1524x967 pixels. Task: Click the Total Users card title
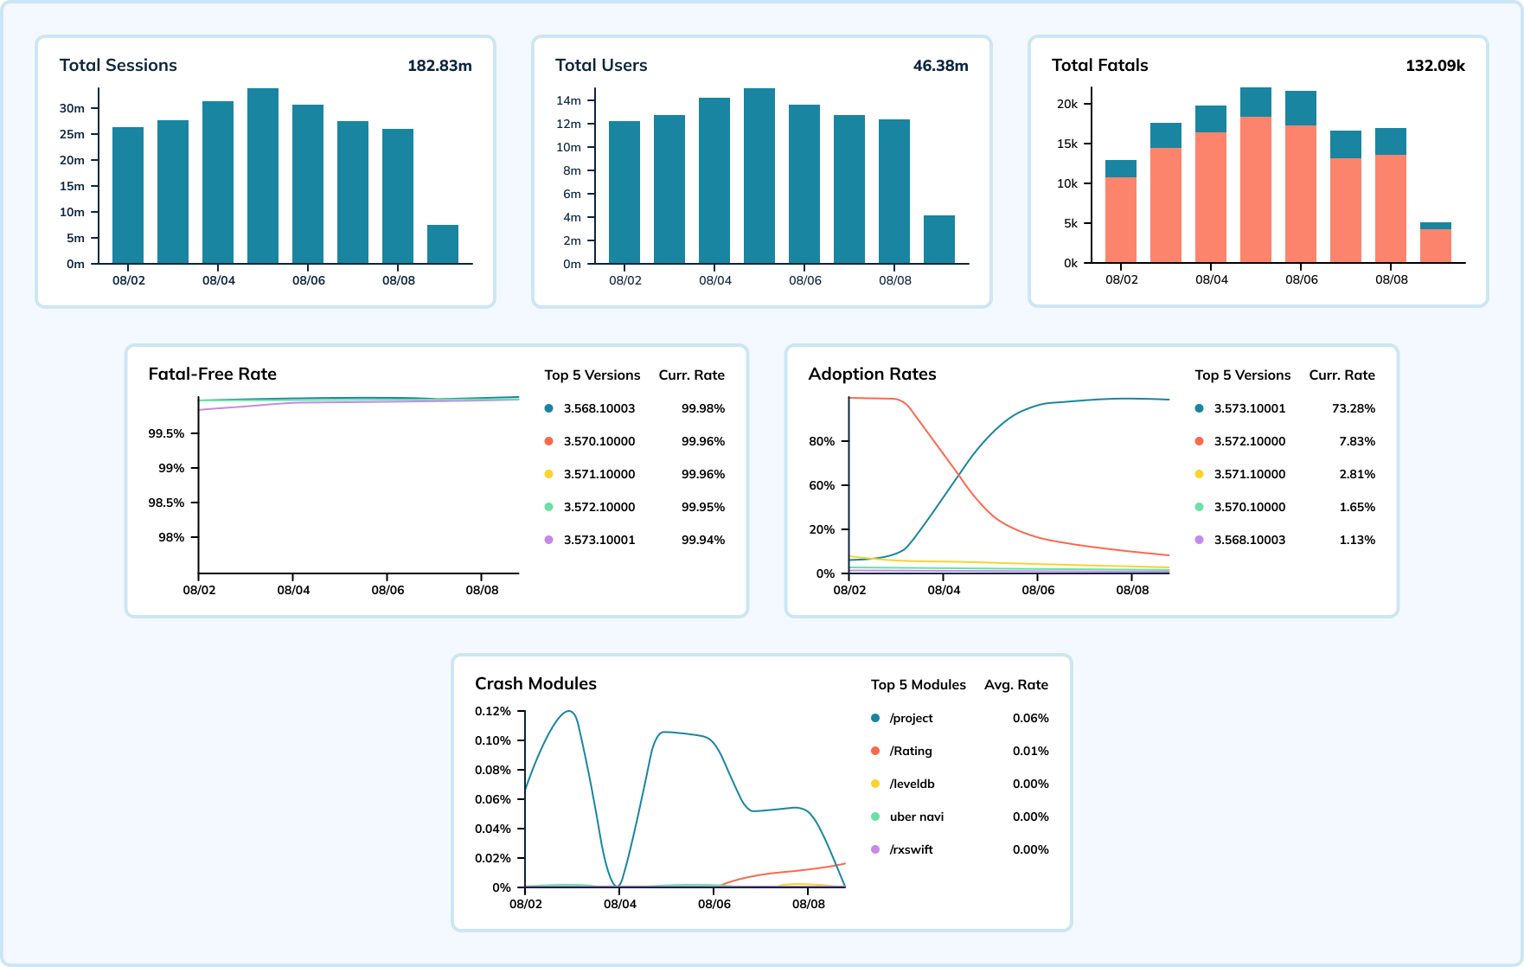[601, 65]
